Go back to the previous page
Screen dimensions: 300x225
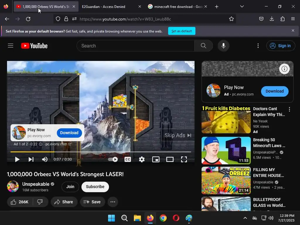coord(7,19)
